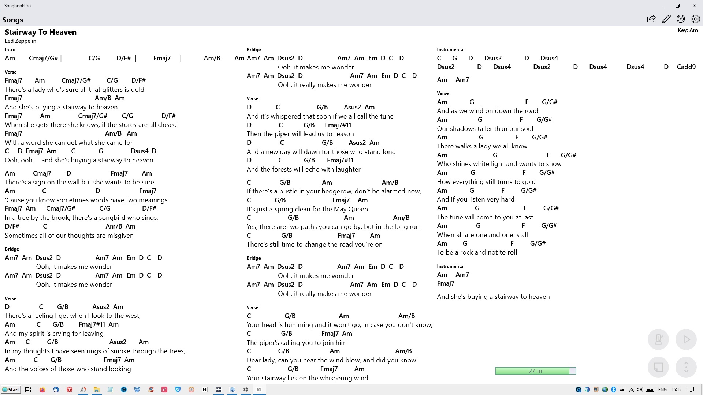
Task: Switch input language via ENG indicator
Action: [x=662, y=390]
